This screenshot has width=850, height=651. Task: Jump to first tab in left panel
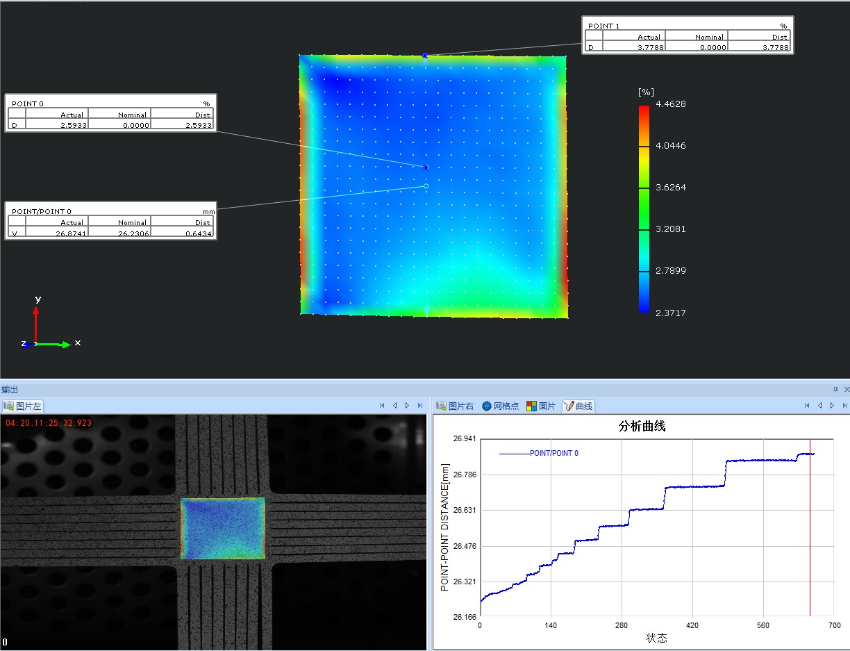[382, 406]
